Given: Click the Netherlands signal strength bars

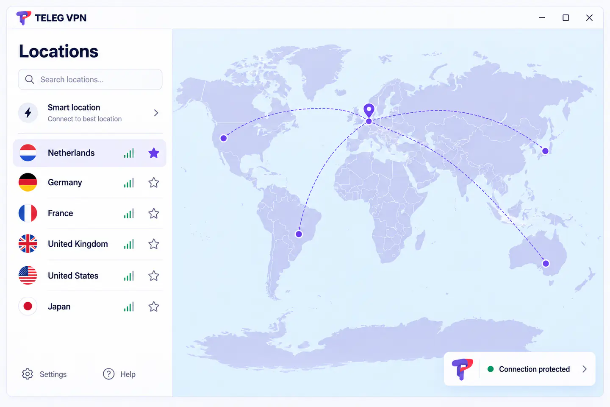Looking at the screenshot, I should (x=129, y=153).
